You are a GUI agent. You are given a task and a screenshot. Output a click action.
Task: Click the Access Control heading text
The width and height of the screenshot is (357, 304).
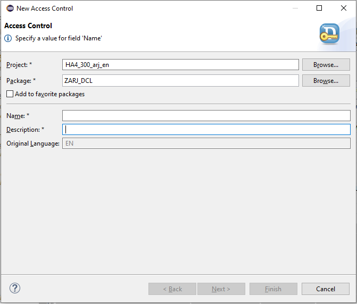pyautogui.click(x=28, y=26)
